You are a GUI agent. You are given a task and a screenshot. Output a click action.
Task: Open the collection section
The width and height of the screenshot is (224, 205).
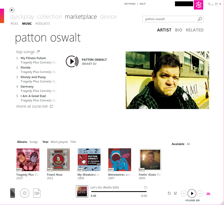50,17
